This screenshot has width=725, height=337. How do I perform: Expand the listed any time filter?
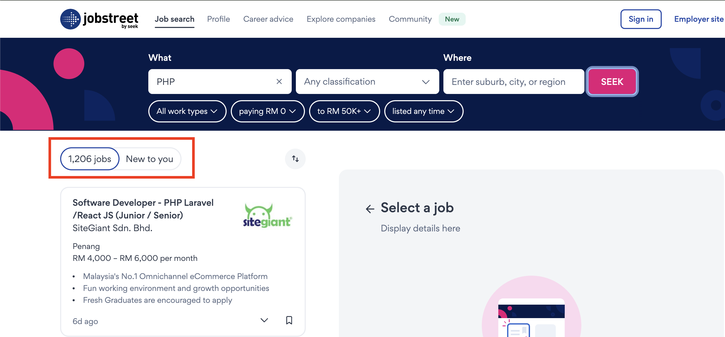(424, 111)
